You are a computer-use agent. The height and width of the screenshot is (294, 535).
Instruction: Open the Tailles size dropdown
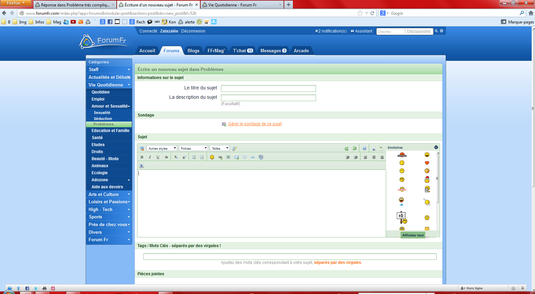(220, 148)
